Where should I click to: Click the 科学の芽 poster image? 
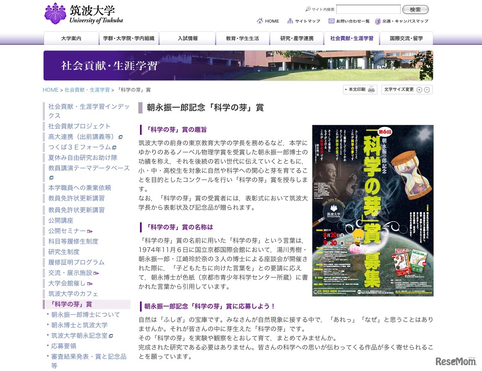pyautogui.click(x=372, y=209)
